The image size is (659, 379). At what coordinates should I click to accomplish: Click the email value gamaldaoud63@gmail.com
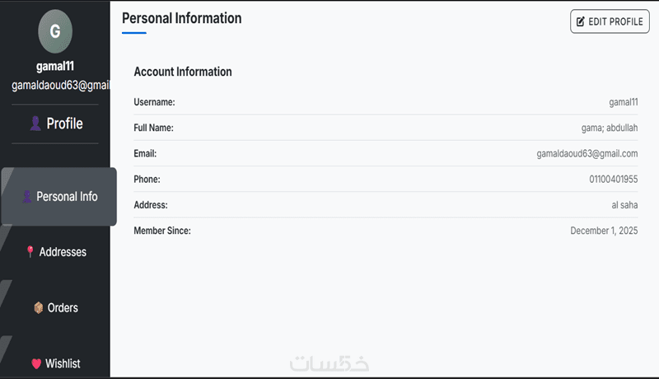click(587, 154)
